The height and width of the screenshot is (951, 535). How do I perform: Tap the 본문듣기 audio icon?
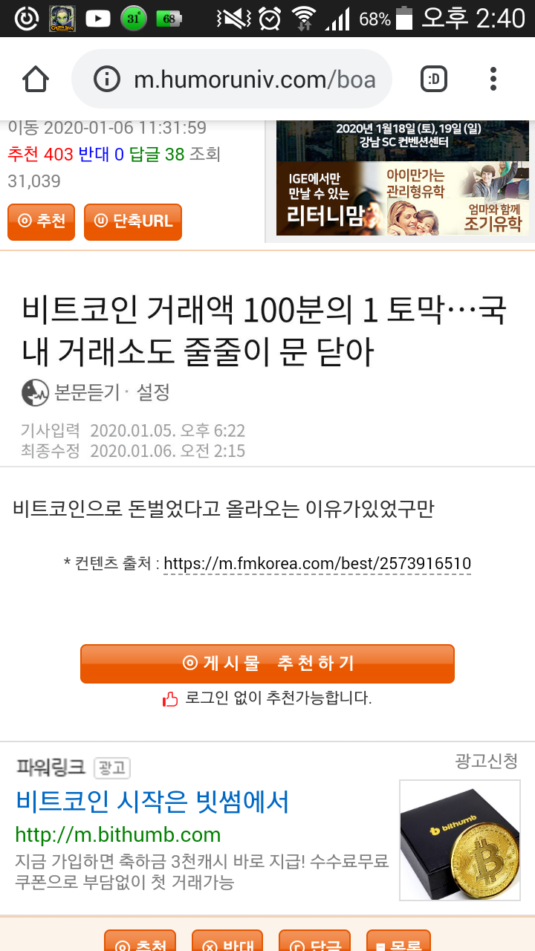pyautogui.click(x=35, y=392)
